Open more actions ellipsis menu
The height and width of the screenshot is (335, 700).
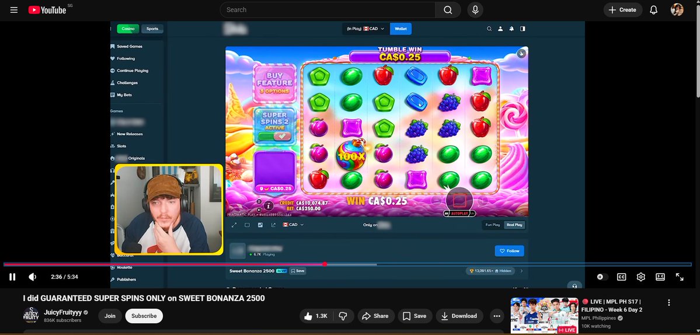click(497, 316)
